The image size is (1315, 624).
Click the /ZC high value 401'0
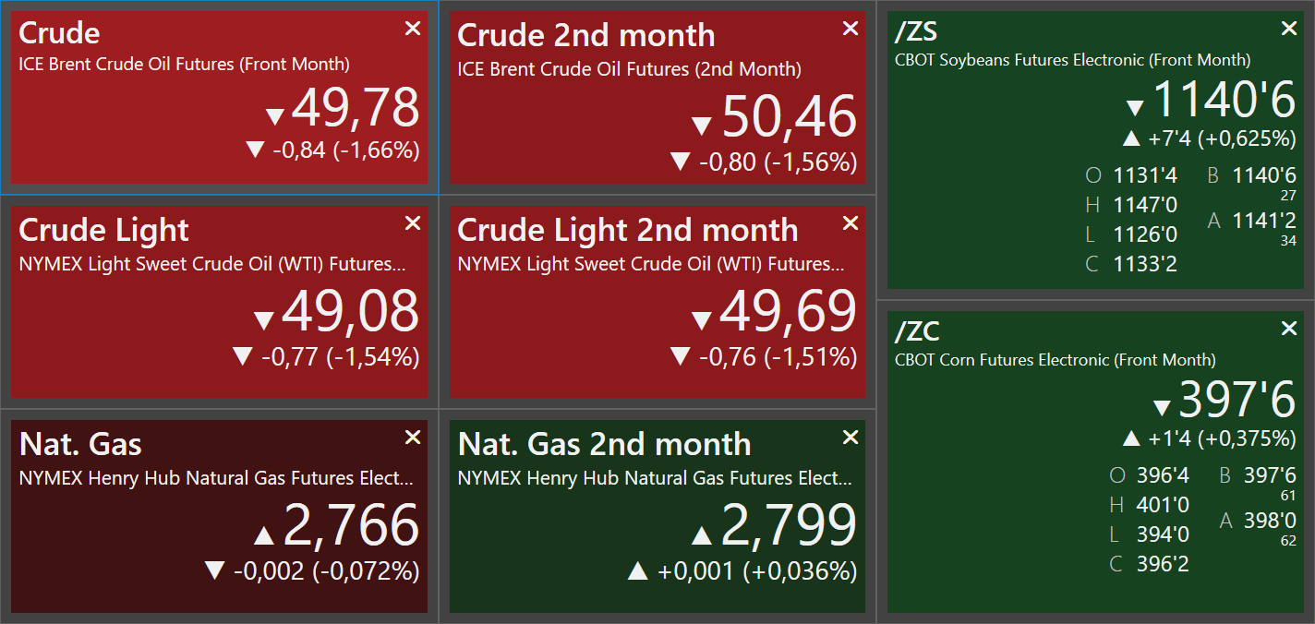[x=1164, y=505]
